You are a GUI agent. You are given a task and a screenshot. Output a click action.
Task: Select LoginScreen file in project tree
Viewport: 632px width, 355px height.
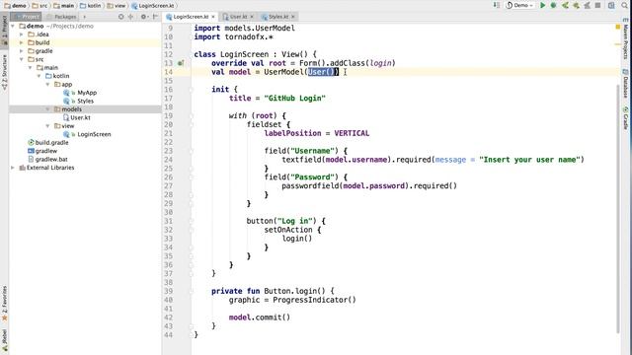click(x=94, y=134)
